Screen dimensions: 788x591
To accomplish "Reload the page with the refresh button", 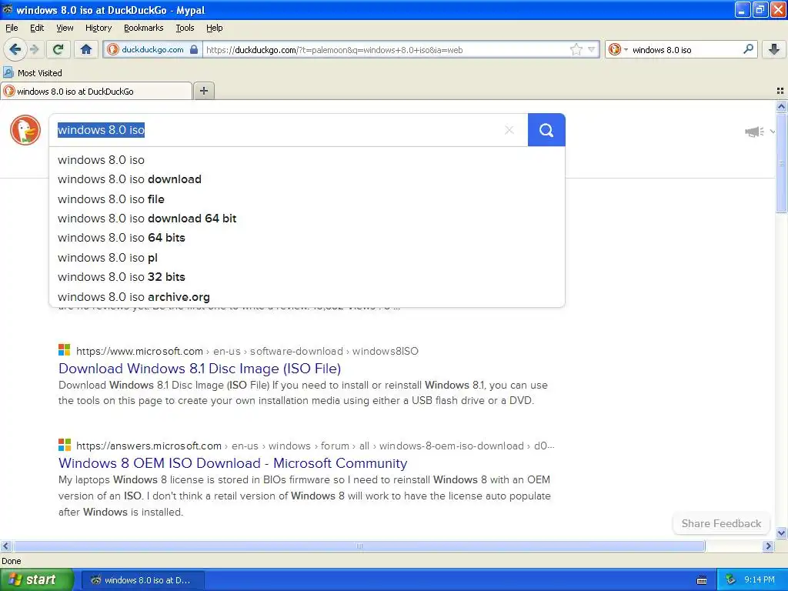I will pyautogui.click(x=58, y=49).
